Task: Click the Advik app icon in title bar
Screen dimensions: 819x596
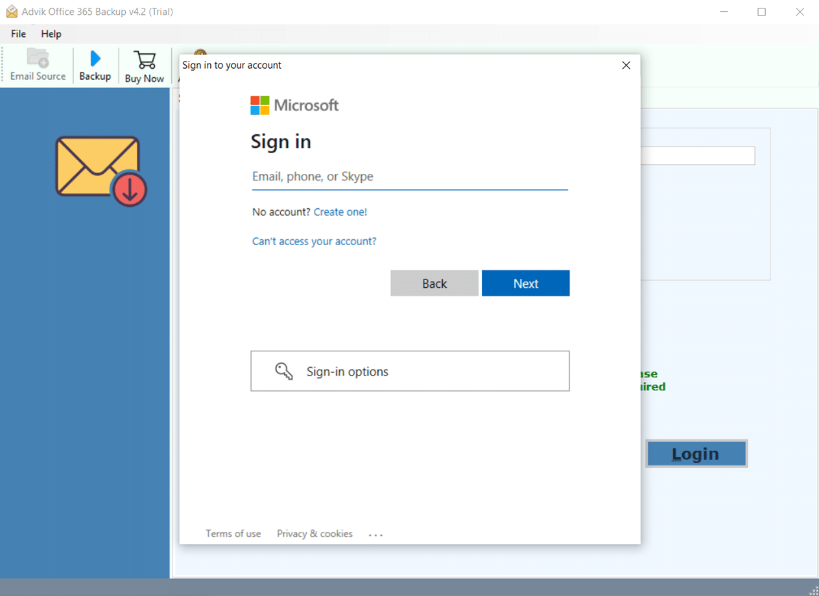Action: click(x=12, y=12)
